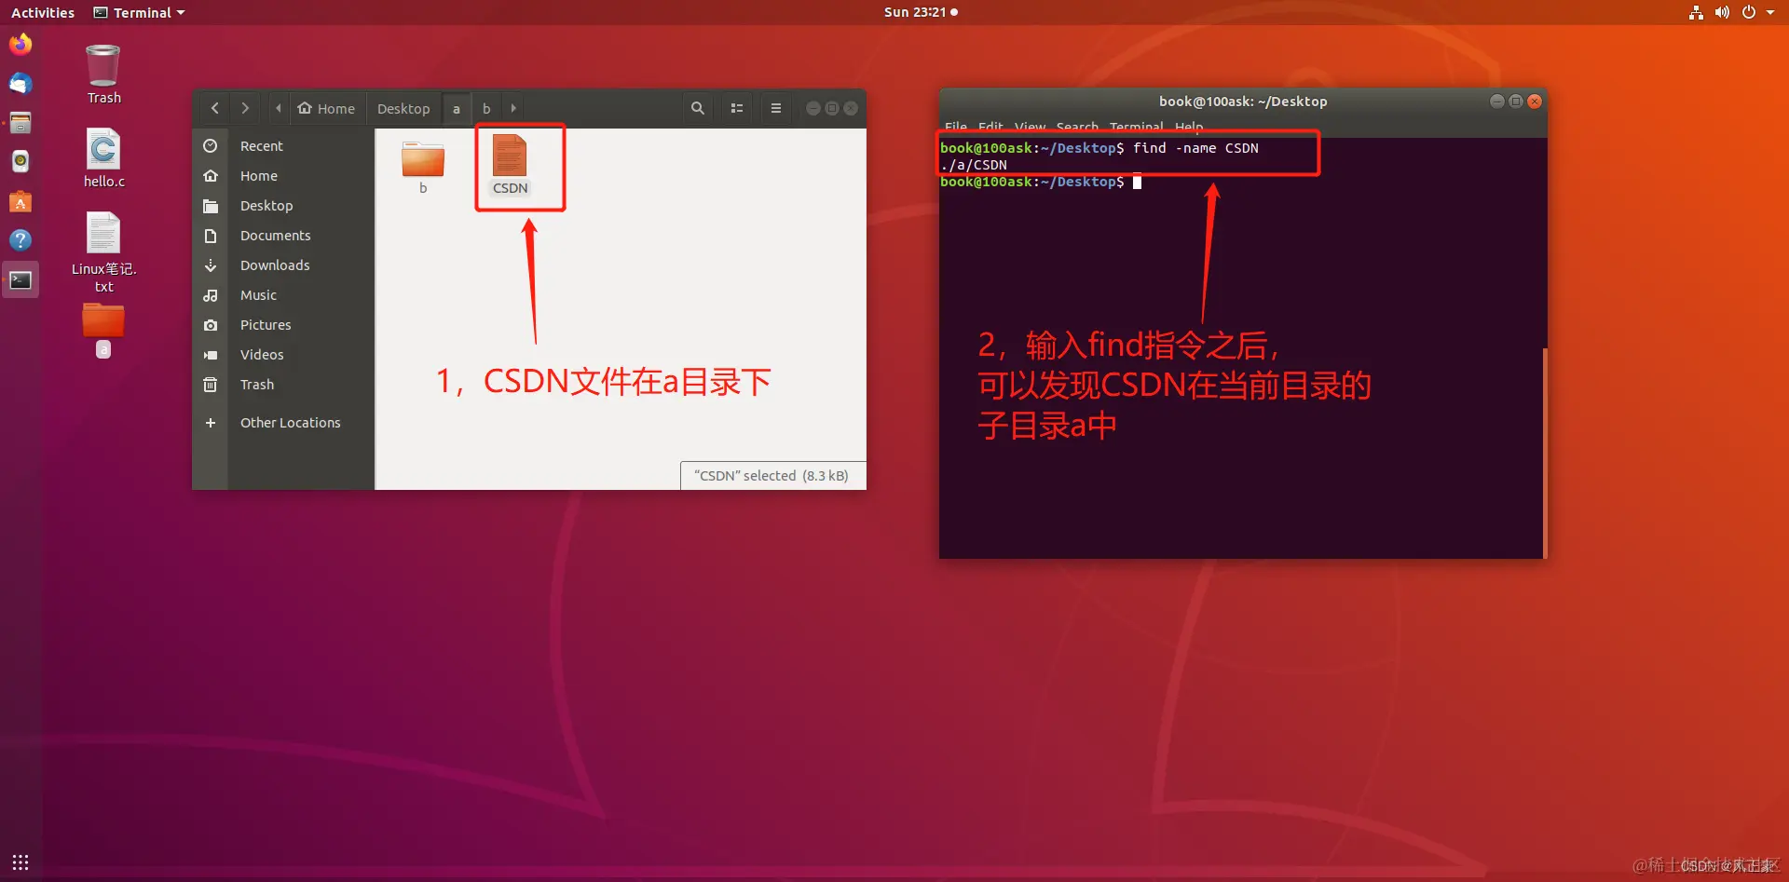Open Documents in Files sidebar
The width and height of the screenshot is (1789, 882).
point(282,236)
